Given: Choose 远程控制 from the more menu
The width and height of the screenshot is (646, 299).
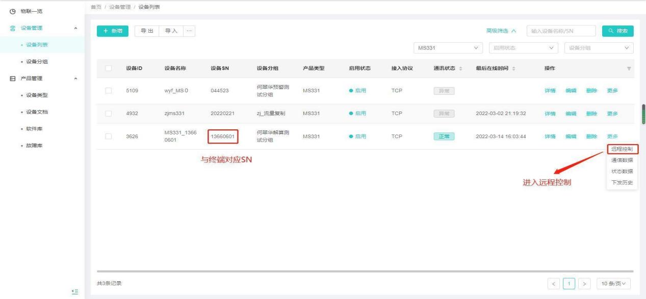Looking at the screenshot, I should point(622,149).
